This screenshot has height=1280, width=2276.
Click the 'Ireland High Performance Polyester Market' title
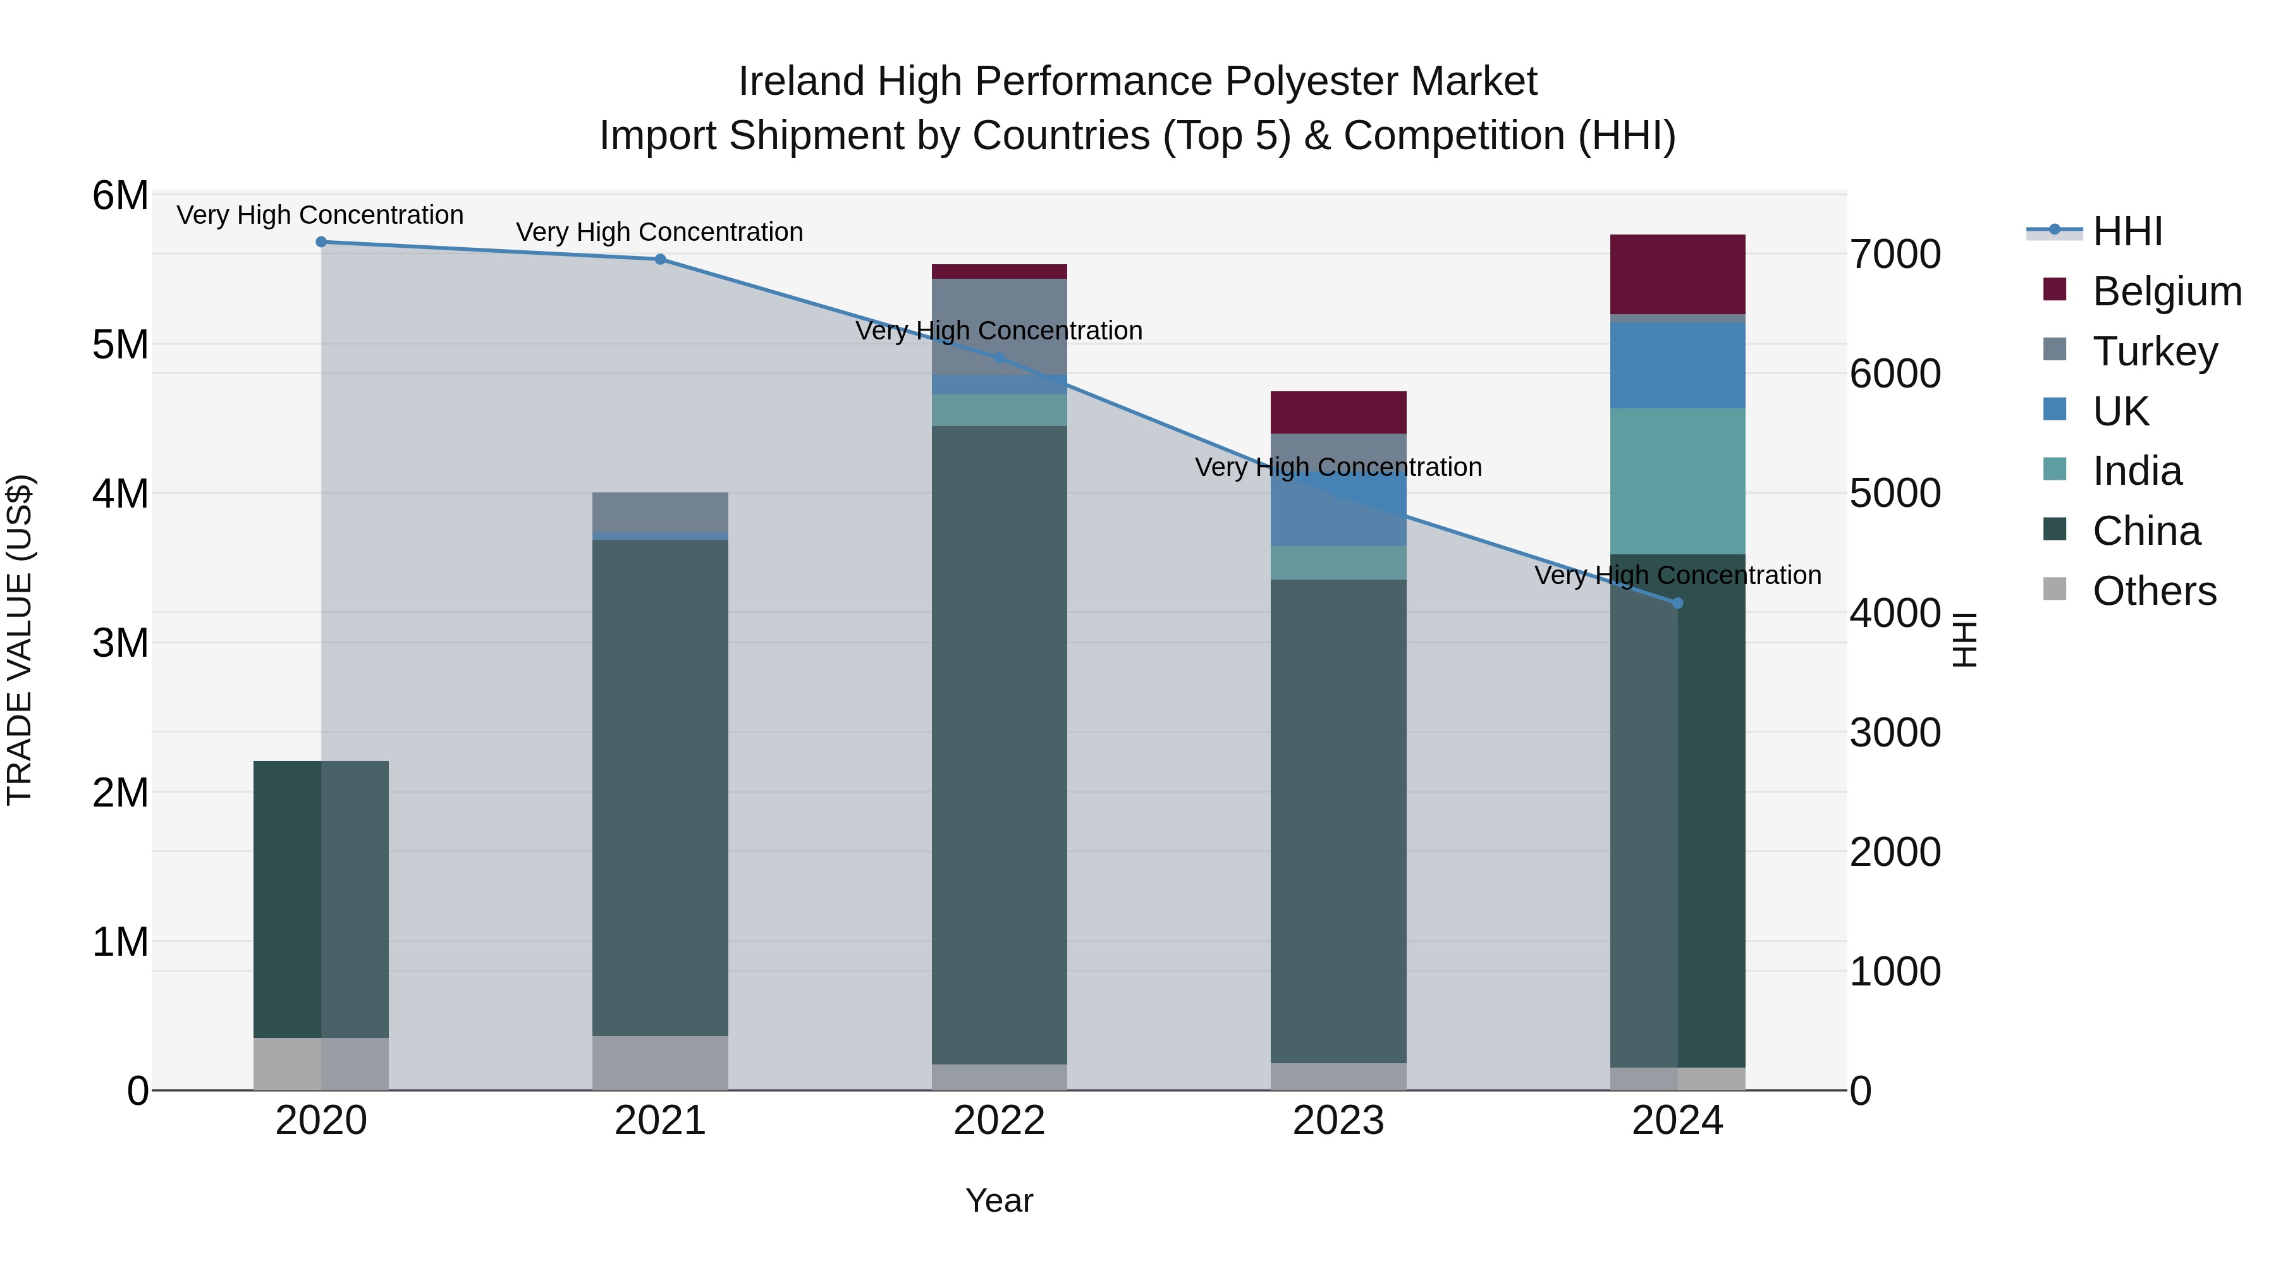pyautogui.click(x=1138, y=82)
